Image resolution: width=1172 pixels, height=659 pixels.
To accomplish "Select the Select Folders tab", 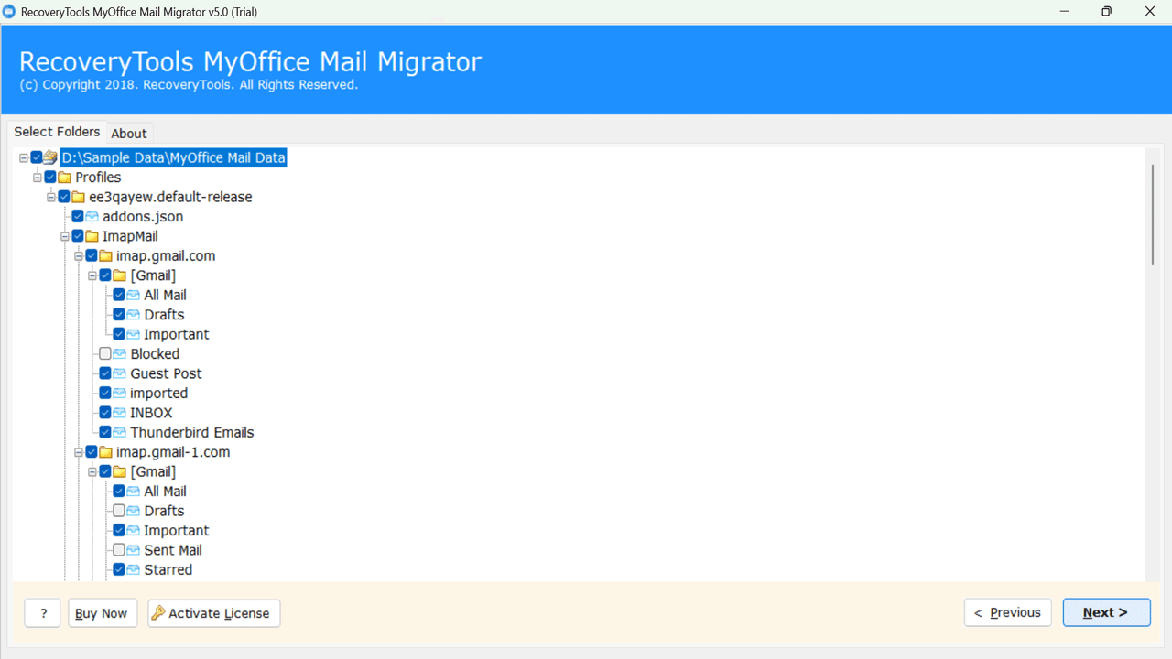I will point(57,132).
